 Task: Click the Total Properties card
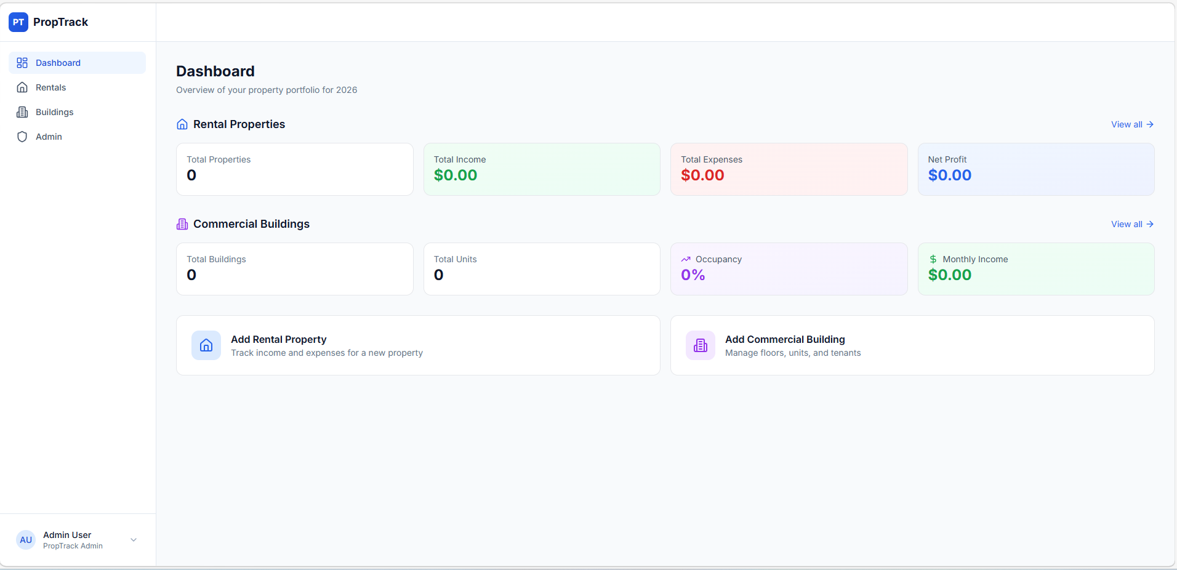click(294, 169)
